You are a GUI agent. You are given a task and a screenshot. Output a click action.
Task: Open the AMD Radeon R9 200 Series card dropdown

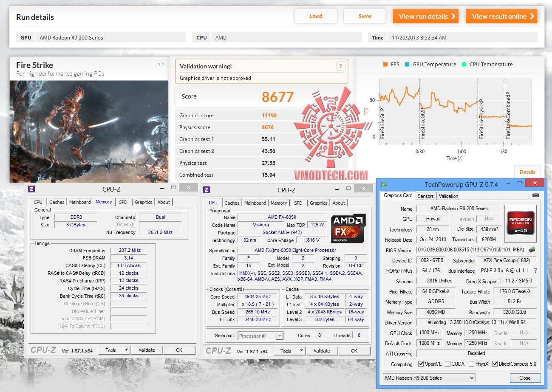click(x=428, y=378)
